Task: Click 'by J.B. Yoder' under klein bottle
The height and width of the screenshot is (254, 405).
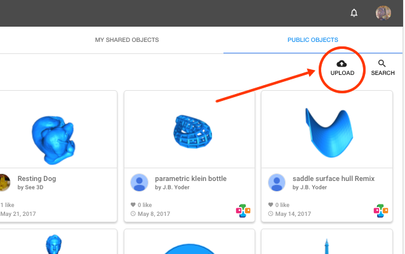Action: pyautogui.click(x=172, y=187)
